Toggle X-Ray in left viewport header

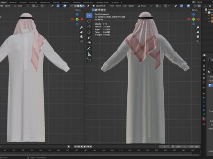tap(72, 6)
